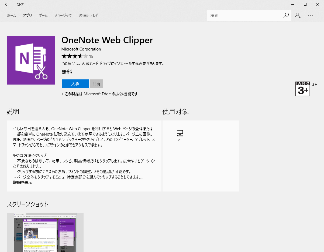Image resolution: width=324 pixels, height=252 pixels.
Task: Click the review count 18 link
Action: coord(91,56)
